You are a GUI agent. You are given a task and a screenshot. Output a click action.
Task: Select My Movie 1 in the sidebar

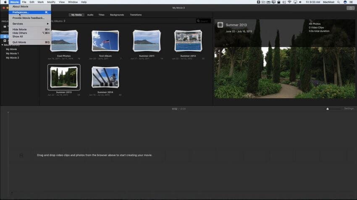tap(12, 54)
